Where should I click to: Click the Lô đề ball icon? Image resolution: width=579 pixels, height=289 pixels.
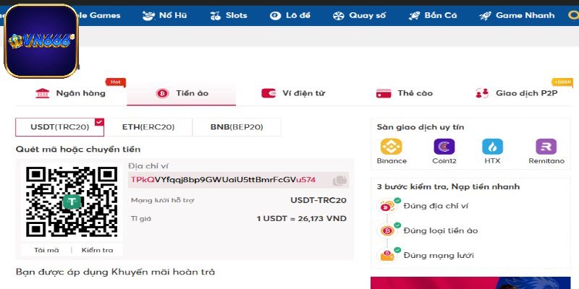point(275,15)
